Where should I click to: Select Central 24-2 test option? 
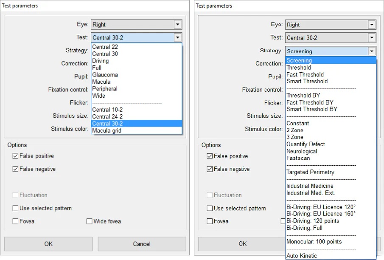click(x=137, y=116)
